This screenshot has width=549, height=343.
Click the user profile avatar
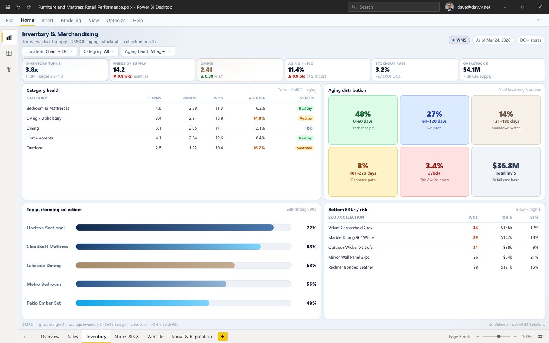coord(449,7)
